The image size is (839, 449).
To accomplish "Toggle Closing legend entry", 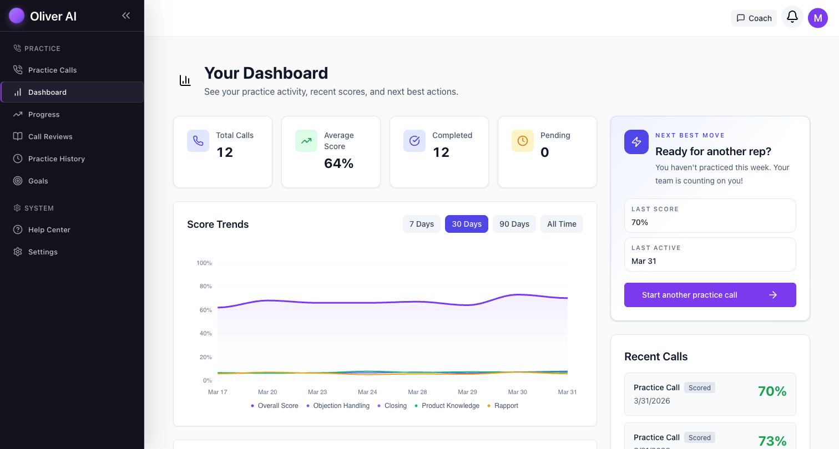I will pos(392,406).
